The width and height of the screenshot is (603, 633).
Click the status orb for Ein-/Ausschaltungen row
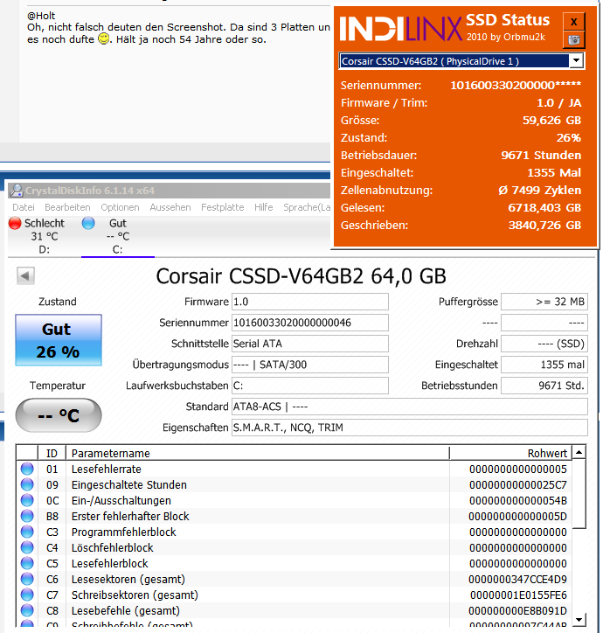[x=27, y=500]
